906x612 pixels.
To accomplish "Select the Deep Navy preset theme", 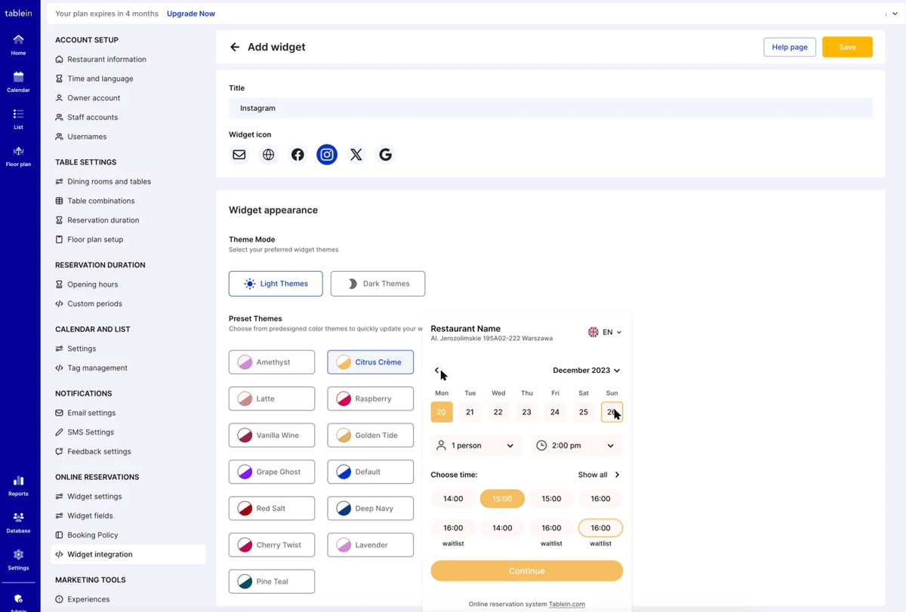I will pyautogui.click(x=370, y=508).
